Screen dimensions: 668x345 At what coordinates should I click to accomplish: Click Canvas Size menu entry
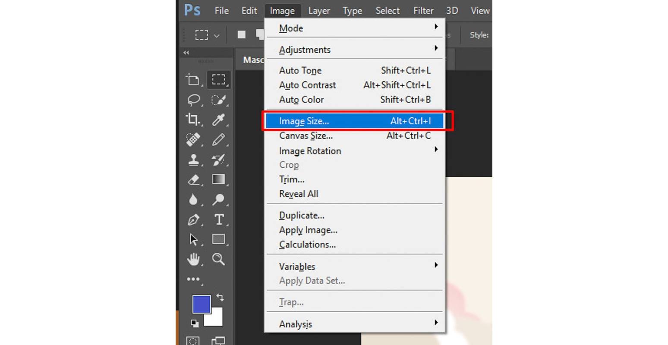pos(306,135)
